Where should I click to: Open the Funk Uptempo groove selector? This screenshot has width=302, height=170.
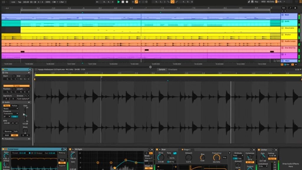(x=22, y=99)
